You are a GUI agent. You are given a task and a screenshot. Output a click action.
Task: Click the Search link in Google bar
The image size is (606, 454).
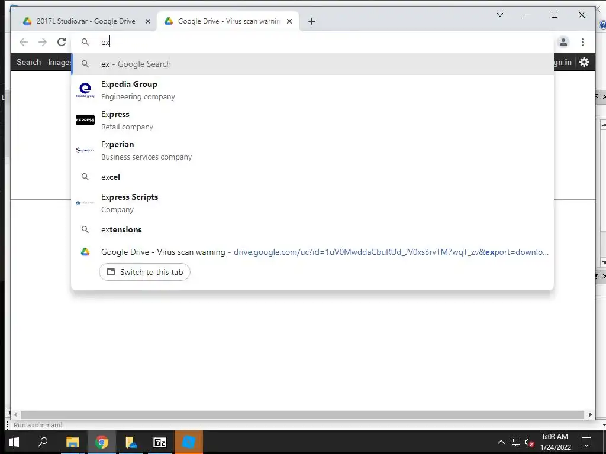pyautogui.click(x=28, y=62)
